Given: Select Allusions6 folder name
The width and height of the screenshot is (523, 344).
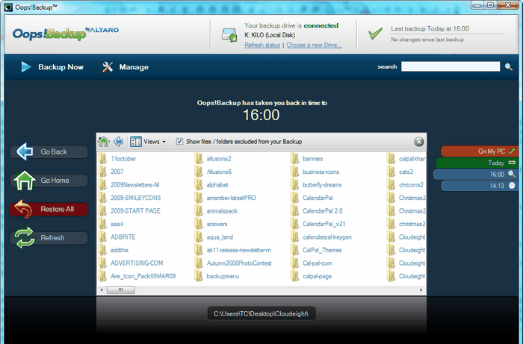Looking at the screenshot, I should (x=219, y=172).
